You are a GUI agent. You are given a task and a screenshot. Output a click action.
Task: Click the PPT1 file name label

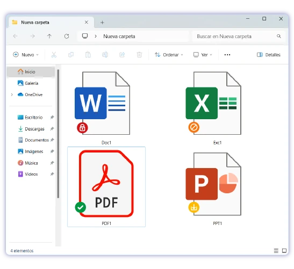(x=217, y=223)
